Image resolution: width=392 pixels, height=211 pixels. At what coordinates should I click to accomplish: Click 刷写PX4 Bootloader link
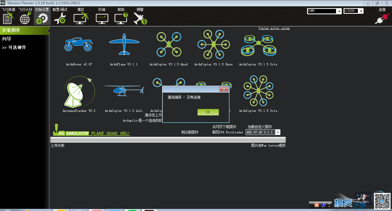[x=228, y=132]
